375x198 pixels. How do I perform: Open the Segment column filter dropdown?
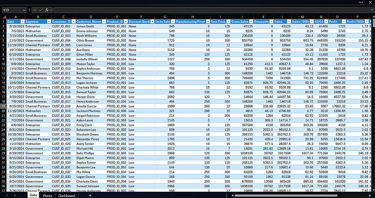pyautogui.click(x=49, y=21)
